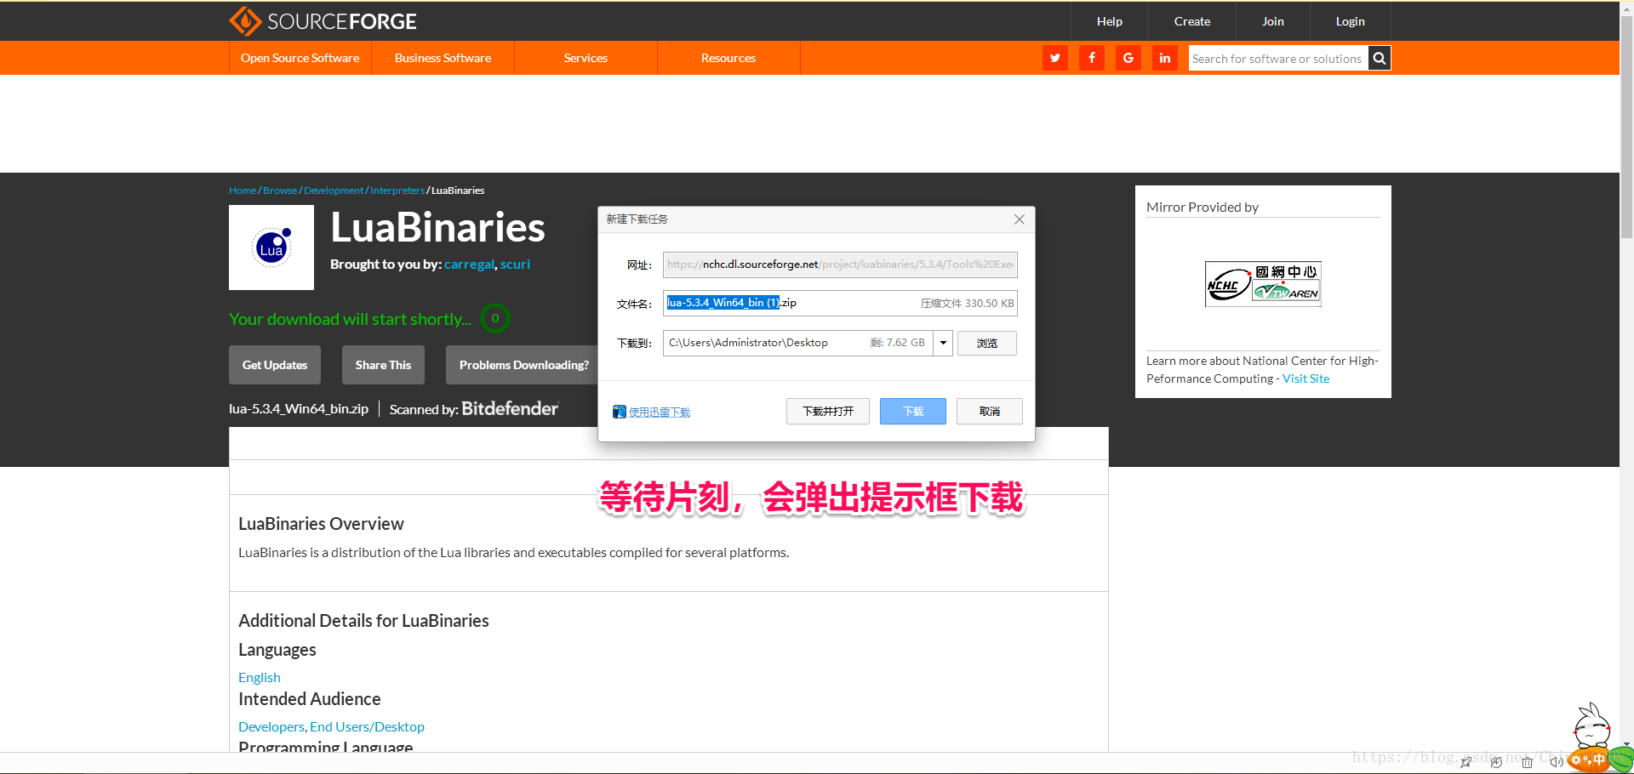
Task: Click Login in the top bar
Action: pyautogui.click(x=1351, y=21)
